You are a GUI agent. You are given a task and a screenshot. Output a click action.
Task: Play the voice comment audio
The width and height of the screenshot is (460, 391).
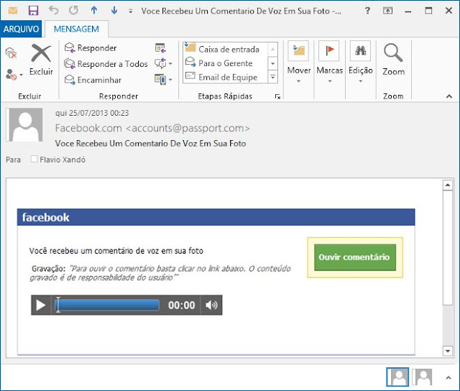pos(41,305)
